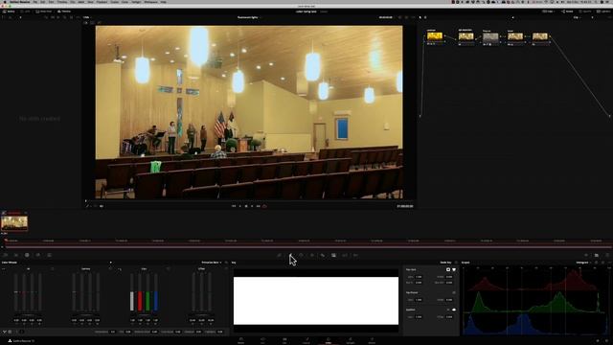Screen dimensions: 613x345
Task: Open the RGB Mixer palette
Action: (38, 255)
